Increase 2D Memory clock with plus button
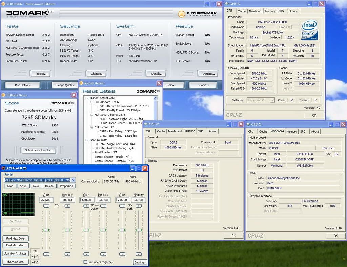The width and height of the screenshot is (347, 267). tap(67, 206)
